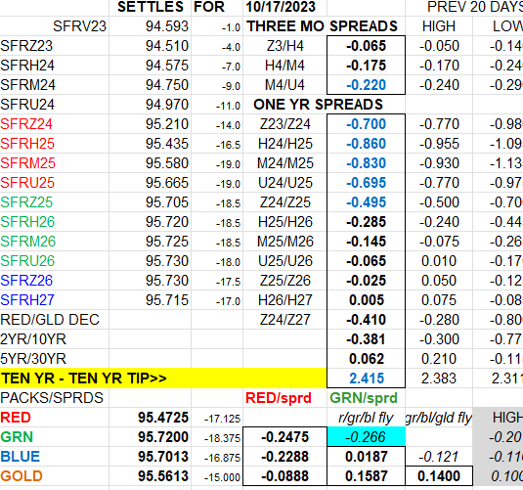Select the gr/bl/gld fly value 0.1400
Viewport: 523px width, 490px height.
coord(439,476)
